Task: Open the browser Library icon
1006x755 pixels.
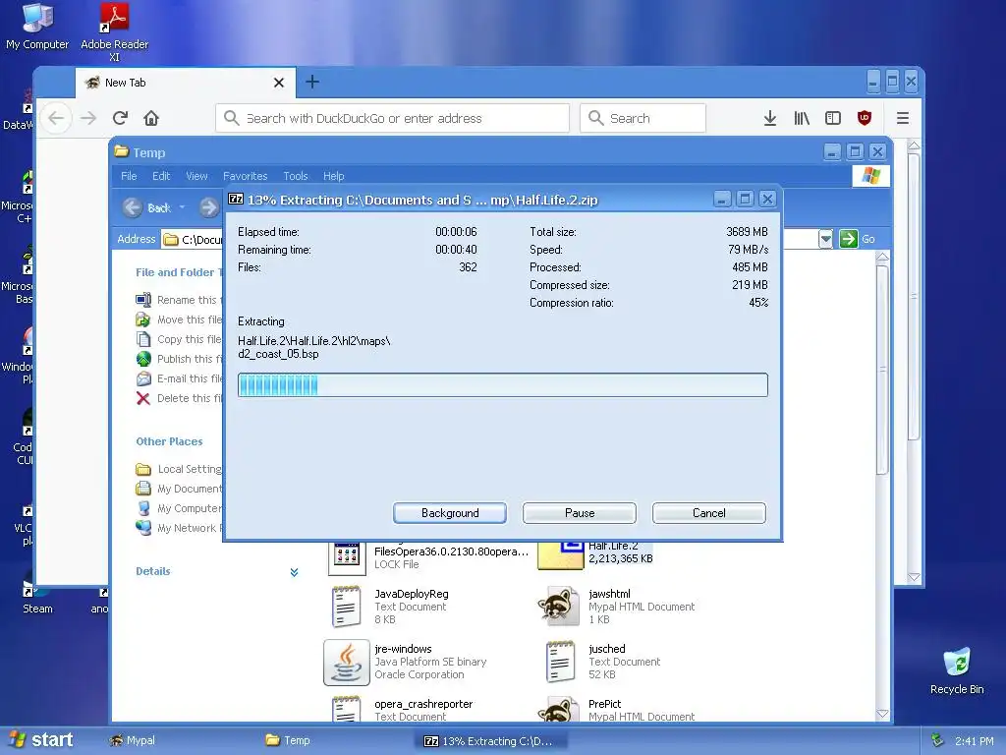Action: pos(802,118)
